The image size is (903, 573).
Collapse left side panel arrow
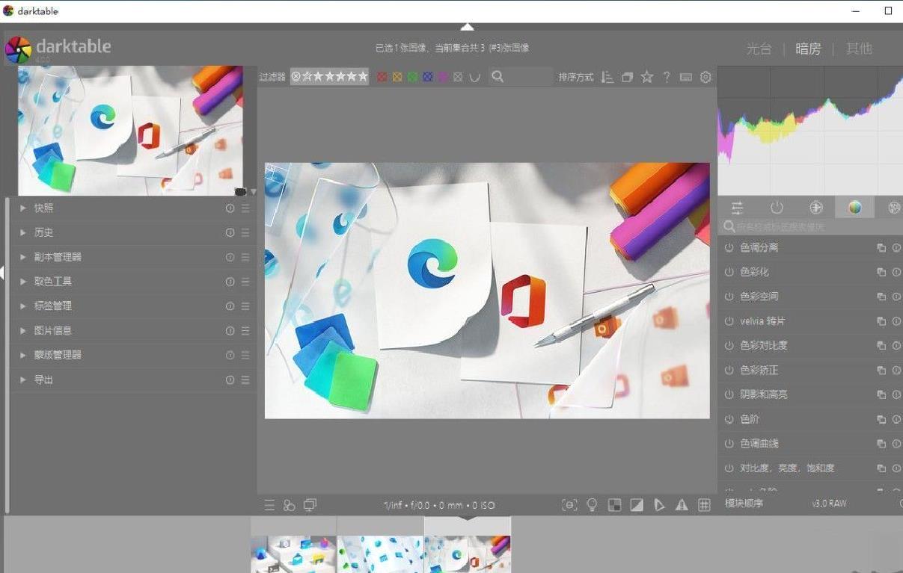click(x=2, y=274)
